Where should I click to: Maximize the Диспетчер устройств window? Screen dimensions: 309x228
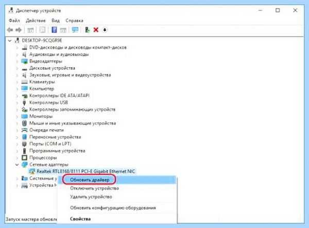(278, 10)
